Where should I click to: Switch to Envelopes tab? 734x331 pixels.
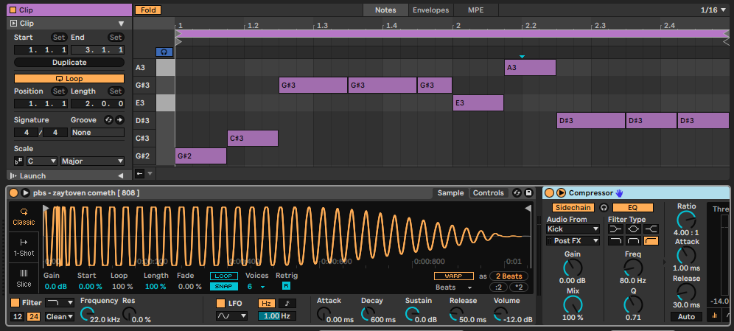[430, 10]
